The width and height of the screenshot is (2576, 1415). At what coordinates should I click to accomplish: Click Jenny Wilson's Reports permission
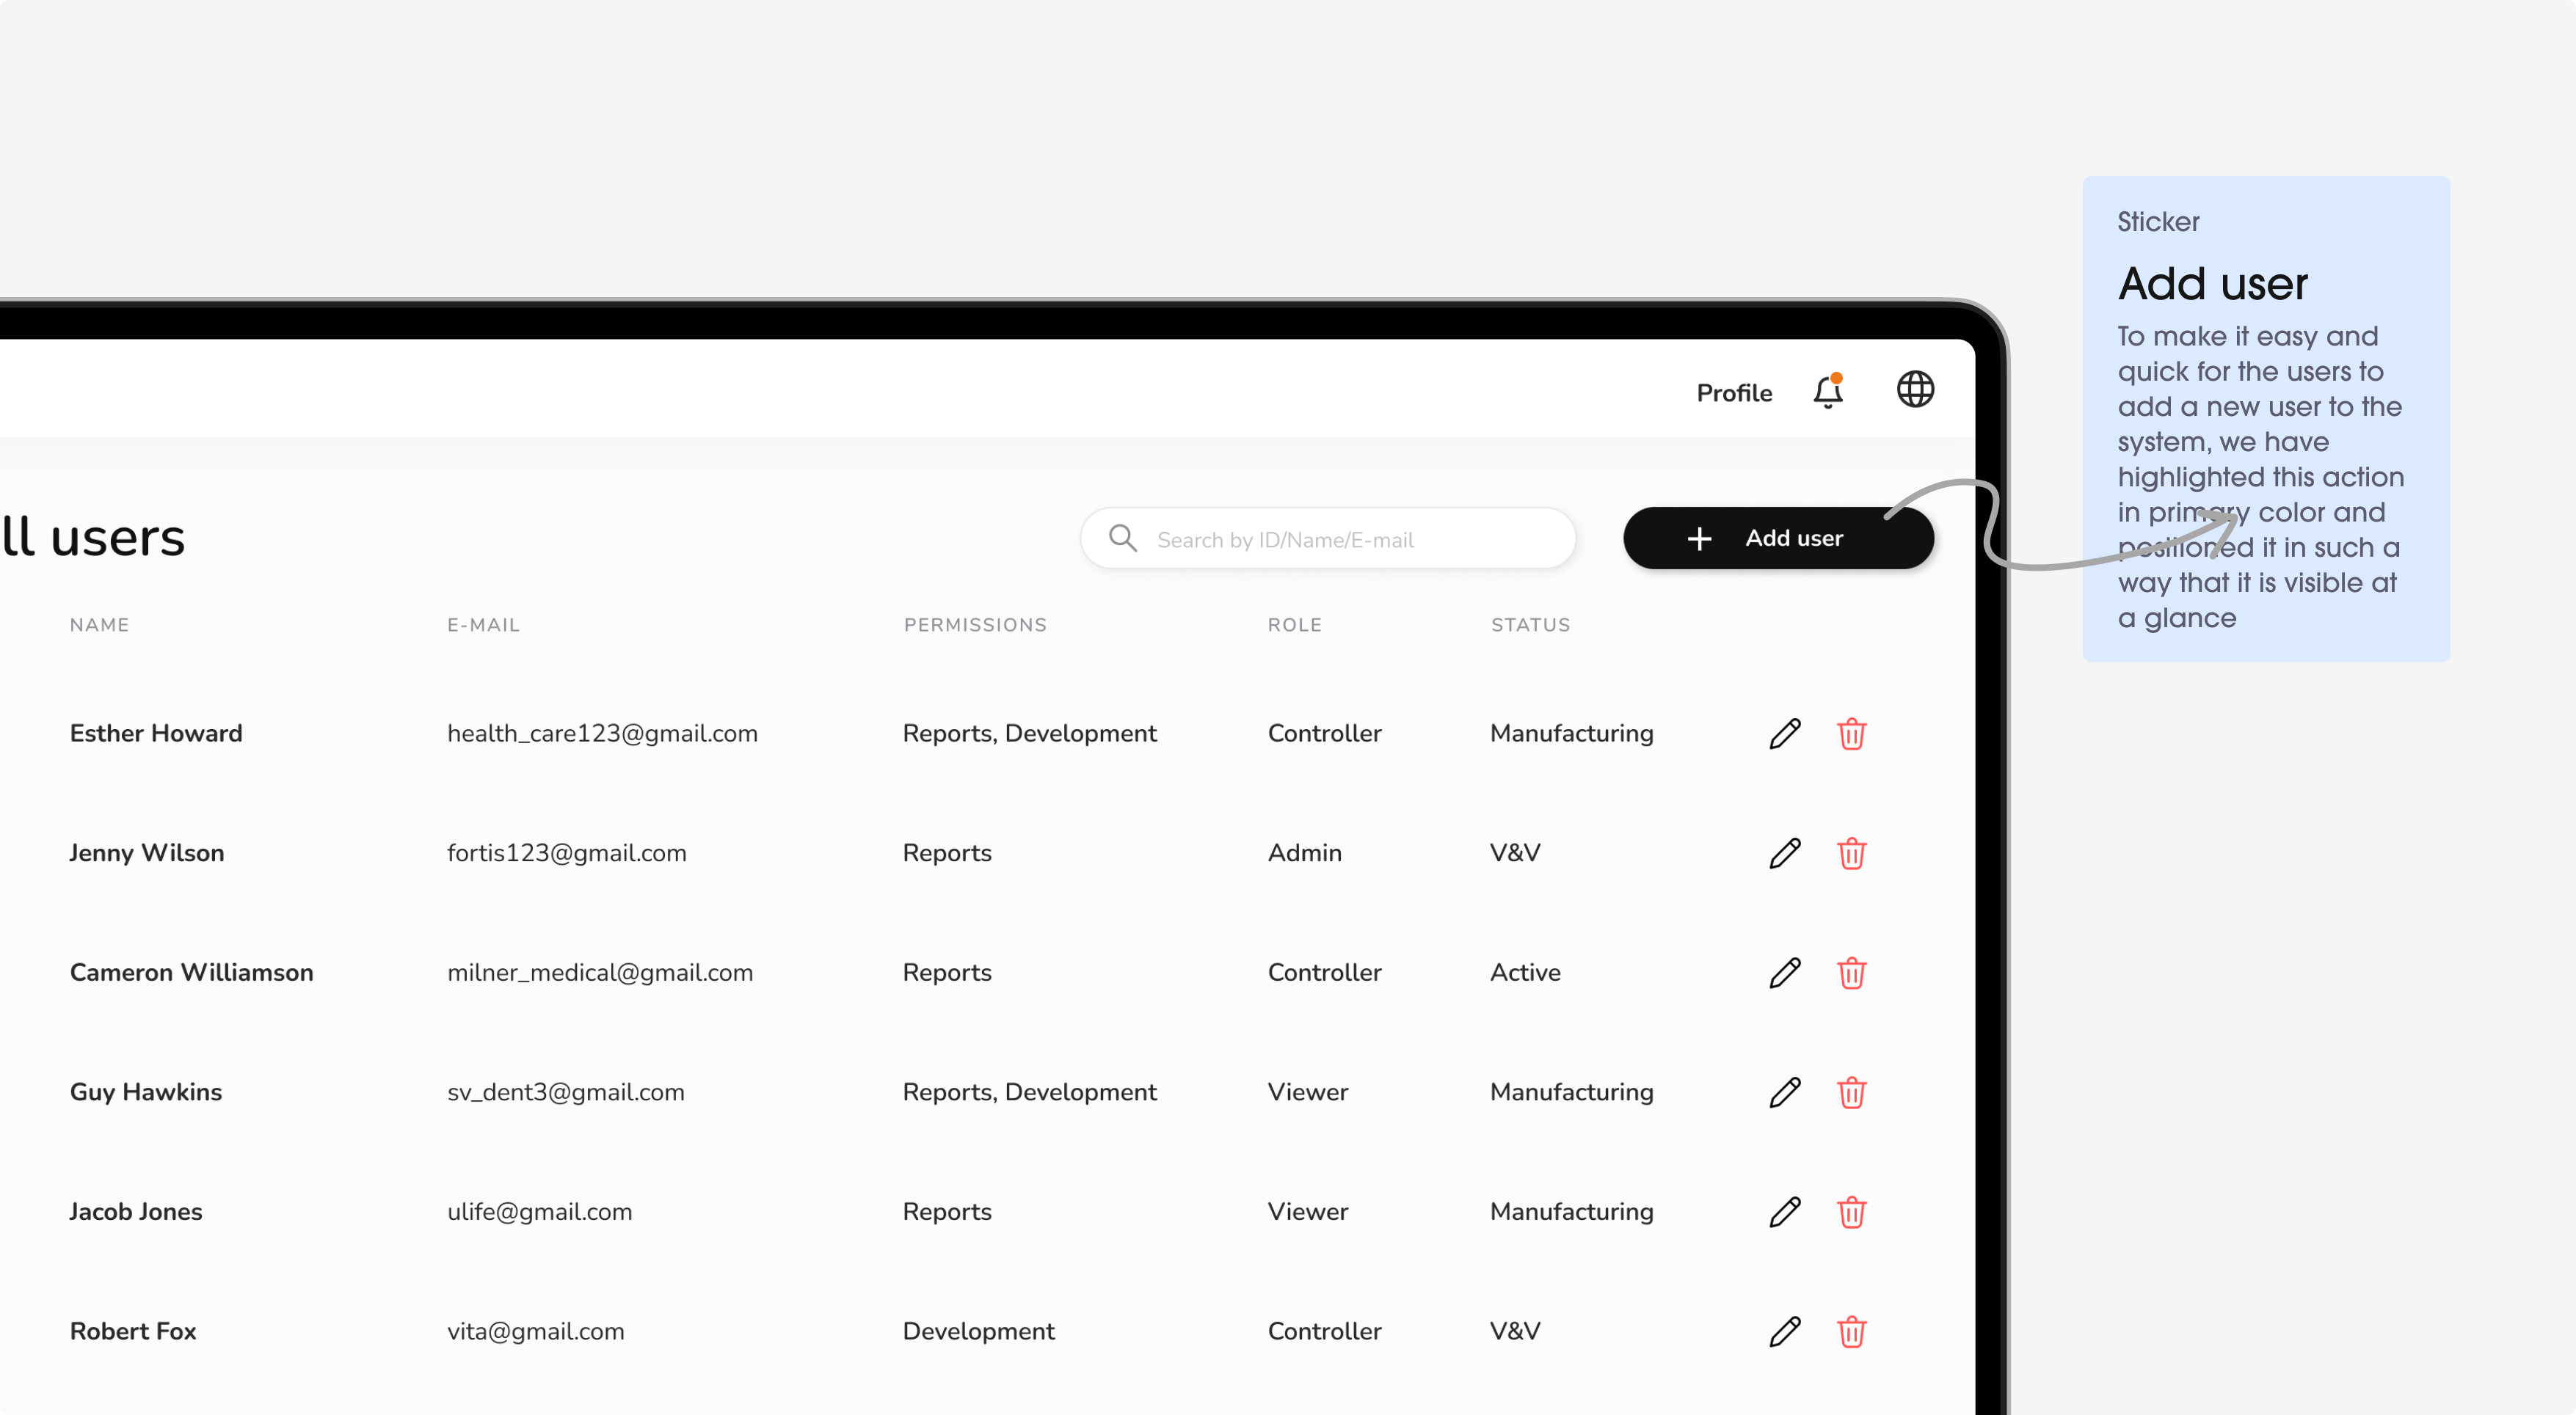pyautogui.click(x=947, y=853)
